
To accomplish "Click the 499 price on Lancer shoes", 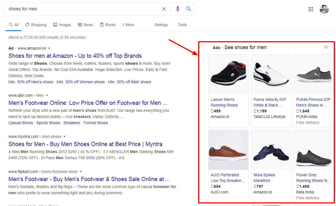I will pos(216,111).
